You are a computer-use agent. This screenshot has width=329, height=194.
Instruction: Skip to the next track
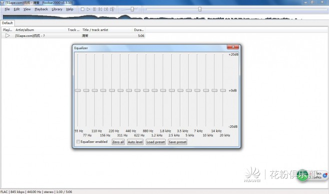106,9
